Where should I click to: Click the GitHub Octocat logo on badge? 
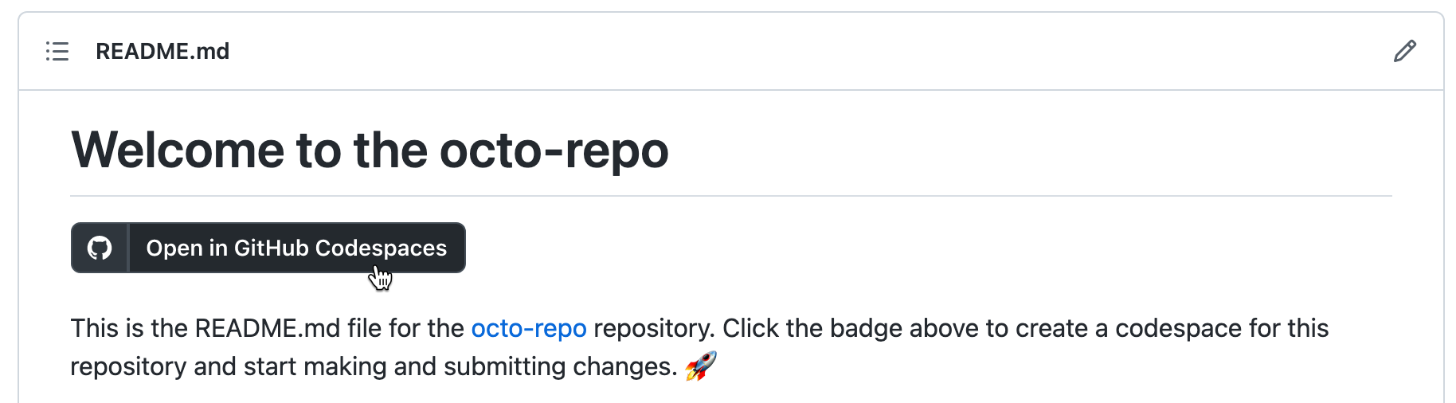click(100, 248)
